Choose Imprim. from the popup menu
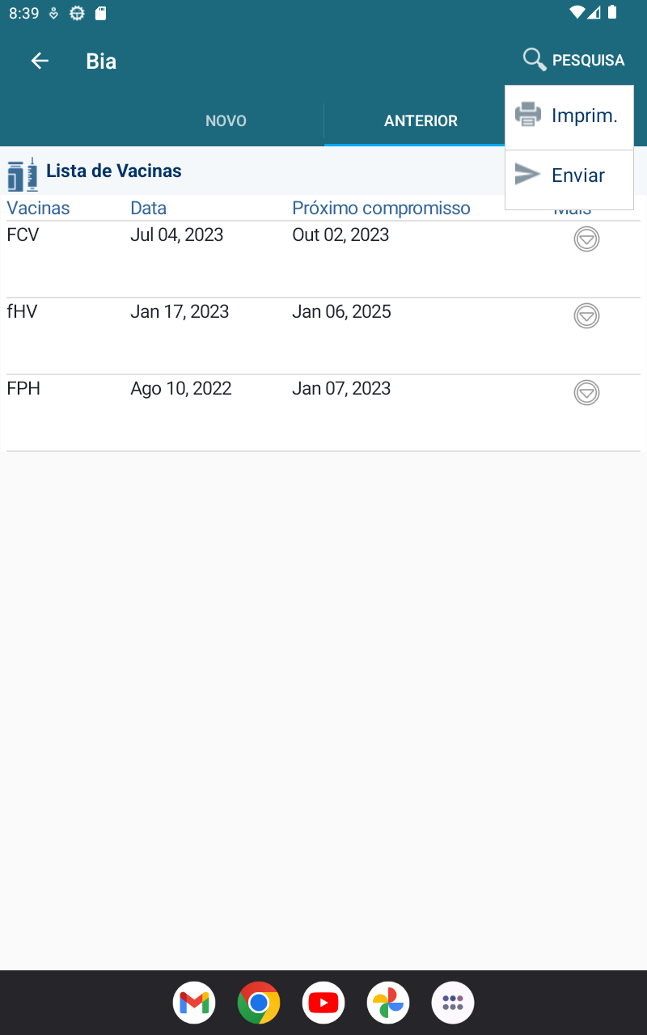The height and width of the screenshot is (1035, 647). [x=584, y=116]
